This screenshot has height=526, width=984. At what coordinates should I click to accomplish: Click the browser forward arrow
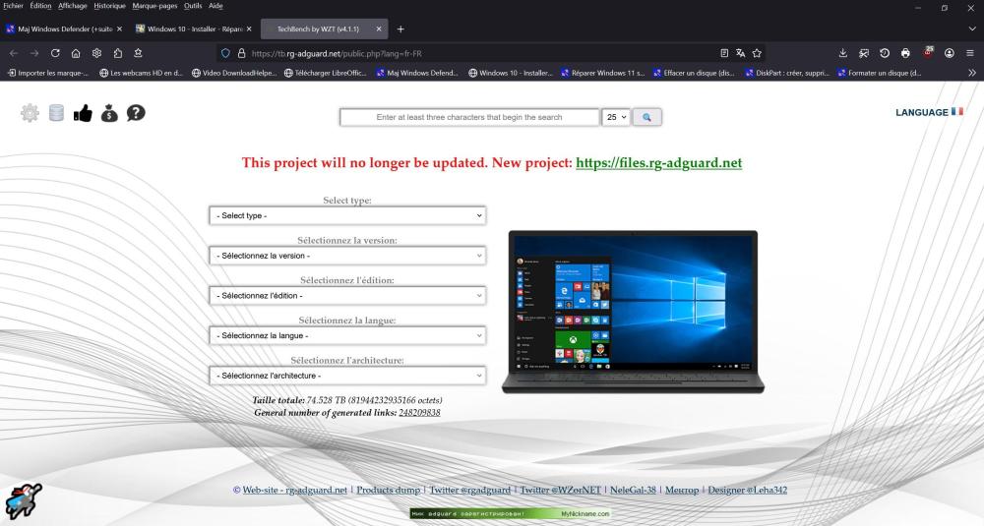(x=34, y=53)
